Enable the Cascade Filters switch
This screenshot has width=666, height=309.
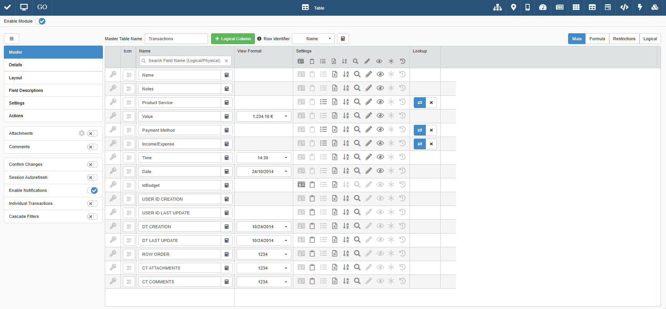(x=92, y=216)
